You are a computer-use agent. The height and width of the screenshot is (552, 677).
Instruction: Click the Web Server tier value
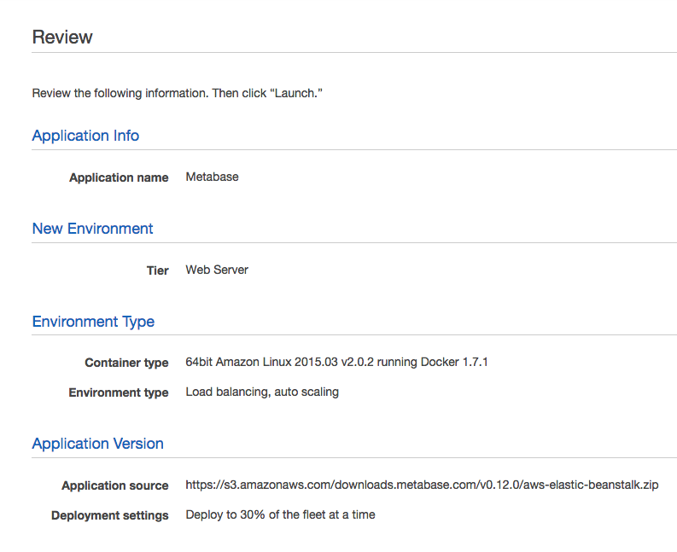[217, 270]
